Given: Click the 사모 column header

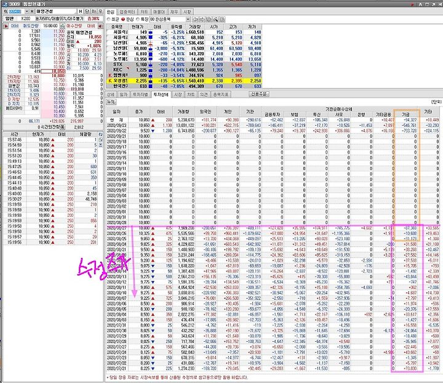Looking at the screenshot, I should click(x=339, y=115).
